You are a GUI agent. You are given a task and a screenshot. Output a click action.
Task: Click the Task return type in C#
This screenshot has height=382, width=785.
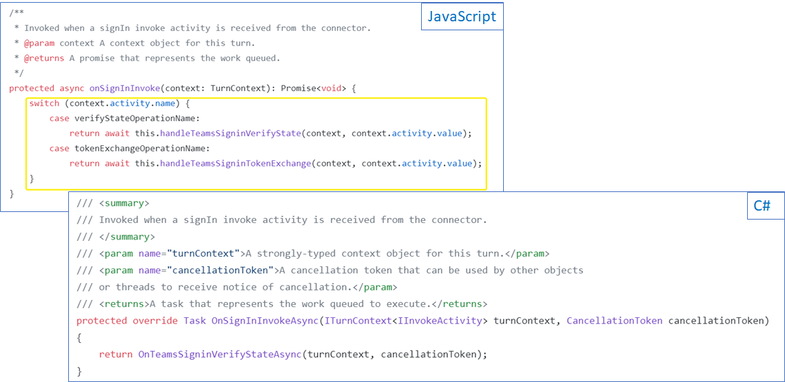pyautogui.click(x=195, y=321)
